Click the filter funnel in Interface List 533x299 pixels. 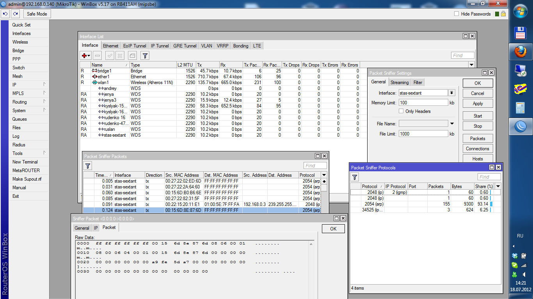pos(145,56)
